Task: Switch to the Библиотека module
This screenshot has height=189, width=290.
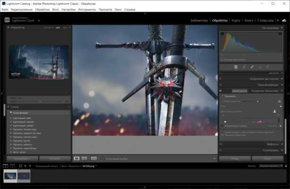Action: pyautogui.click(x=199, y=20)
